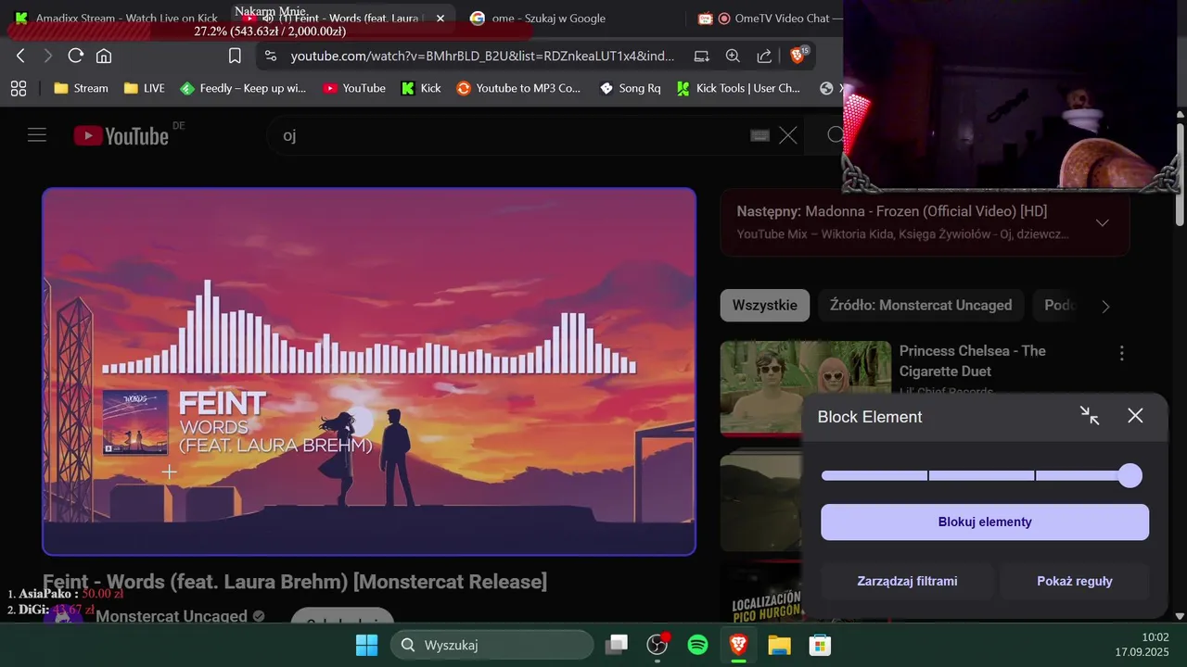This screenshot has height=667, width=1187.
Task: Bookmark this page with the bookmark icon
Action: click(235, 56)
